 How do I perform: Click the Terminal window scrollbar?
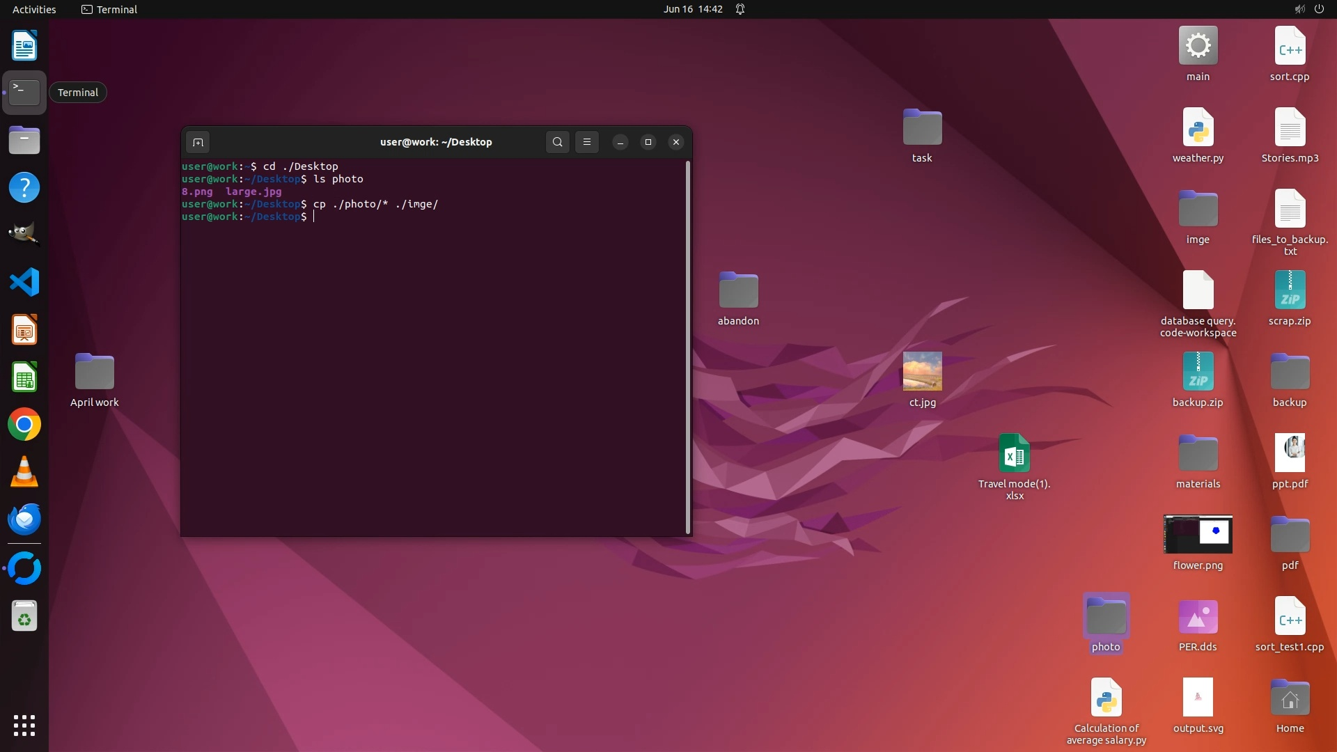pos(688,347)
